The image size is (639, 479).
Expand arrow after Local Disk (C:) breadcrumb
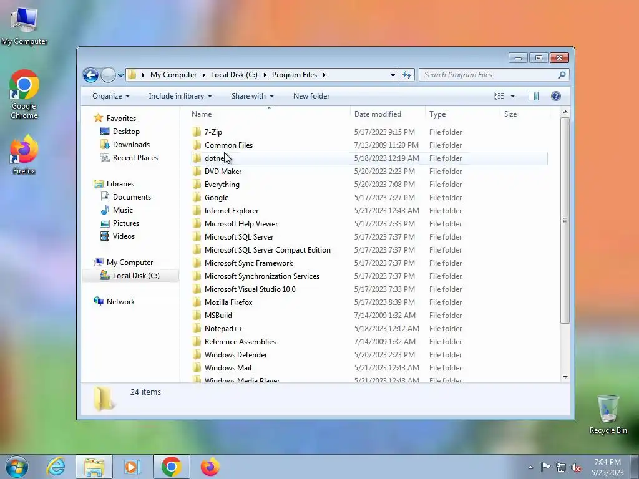(x=265, y=75)
